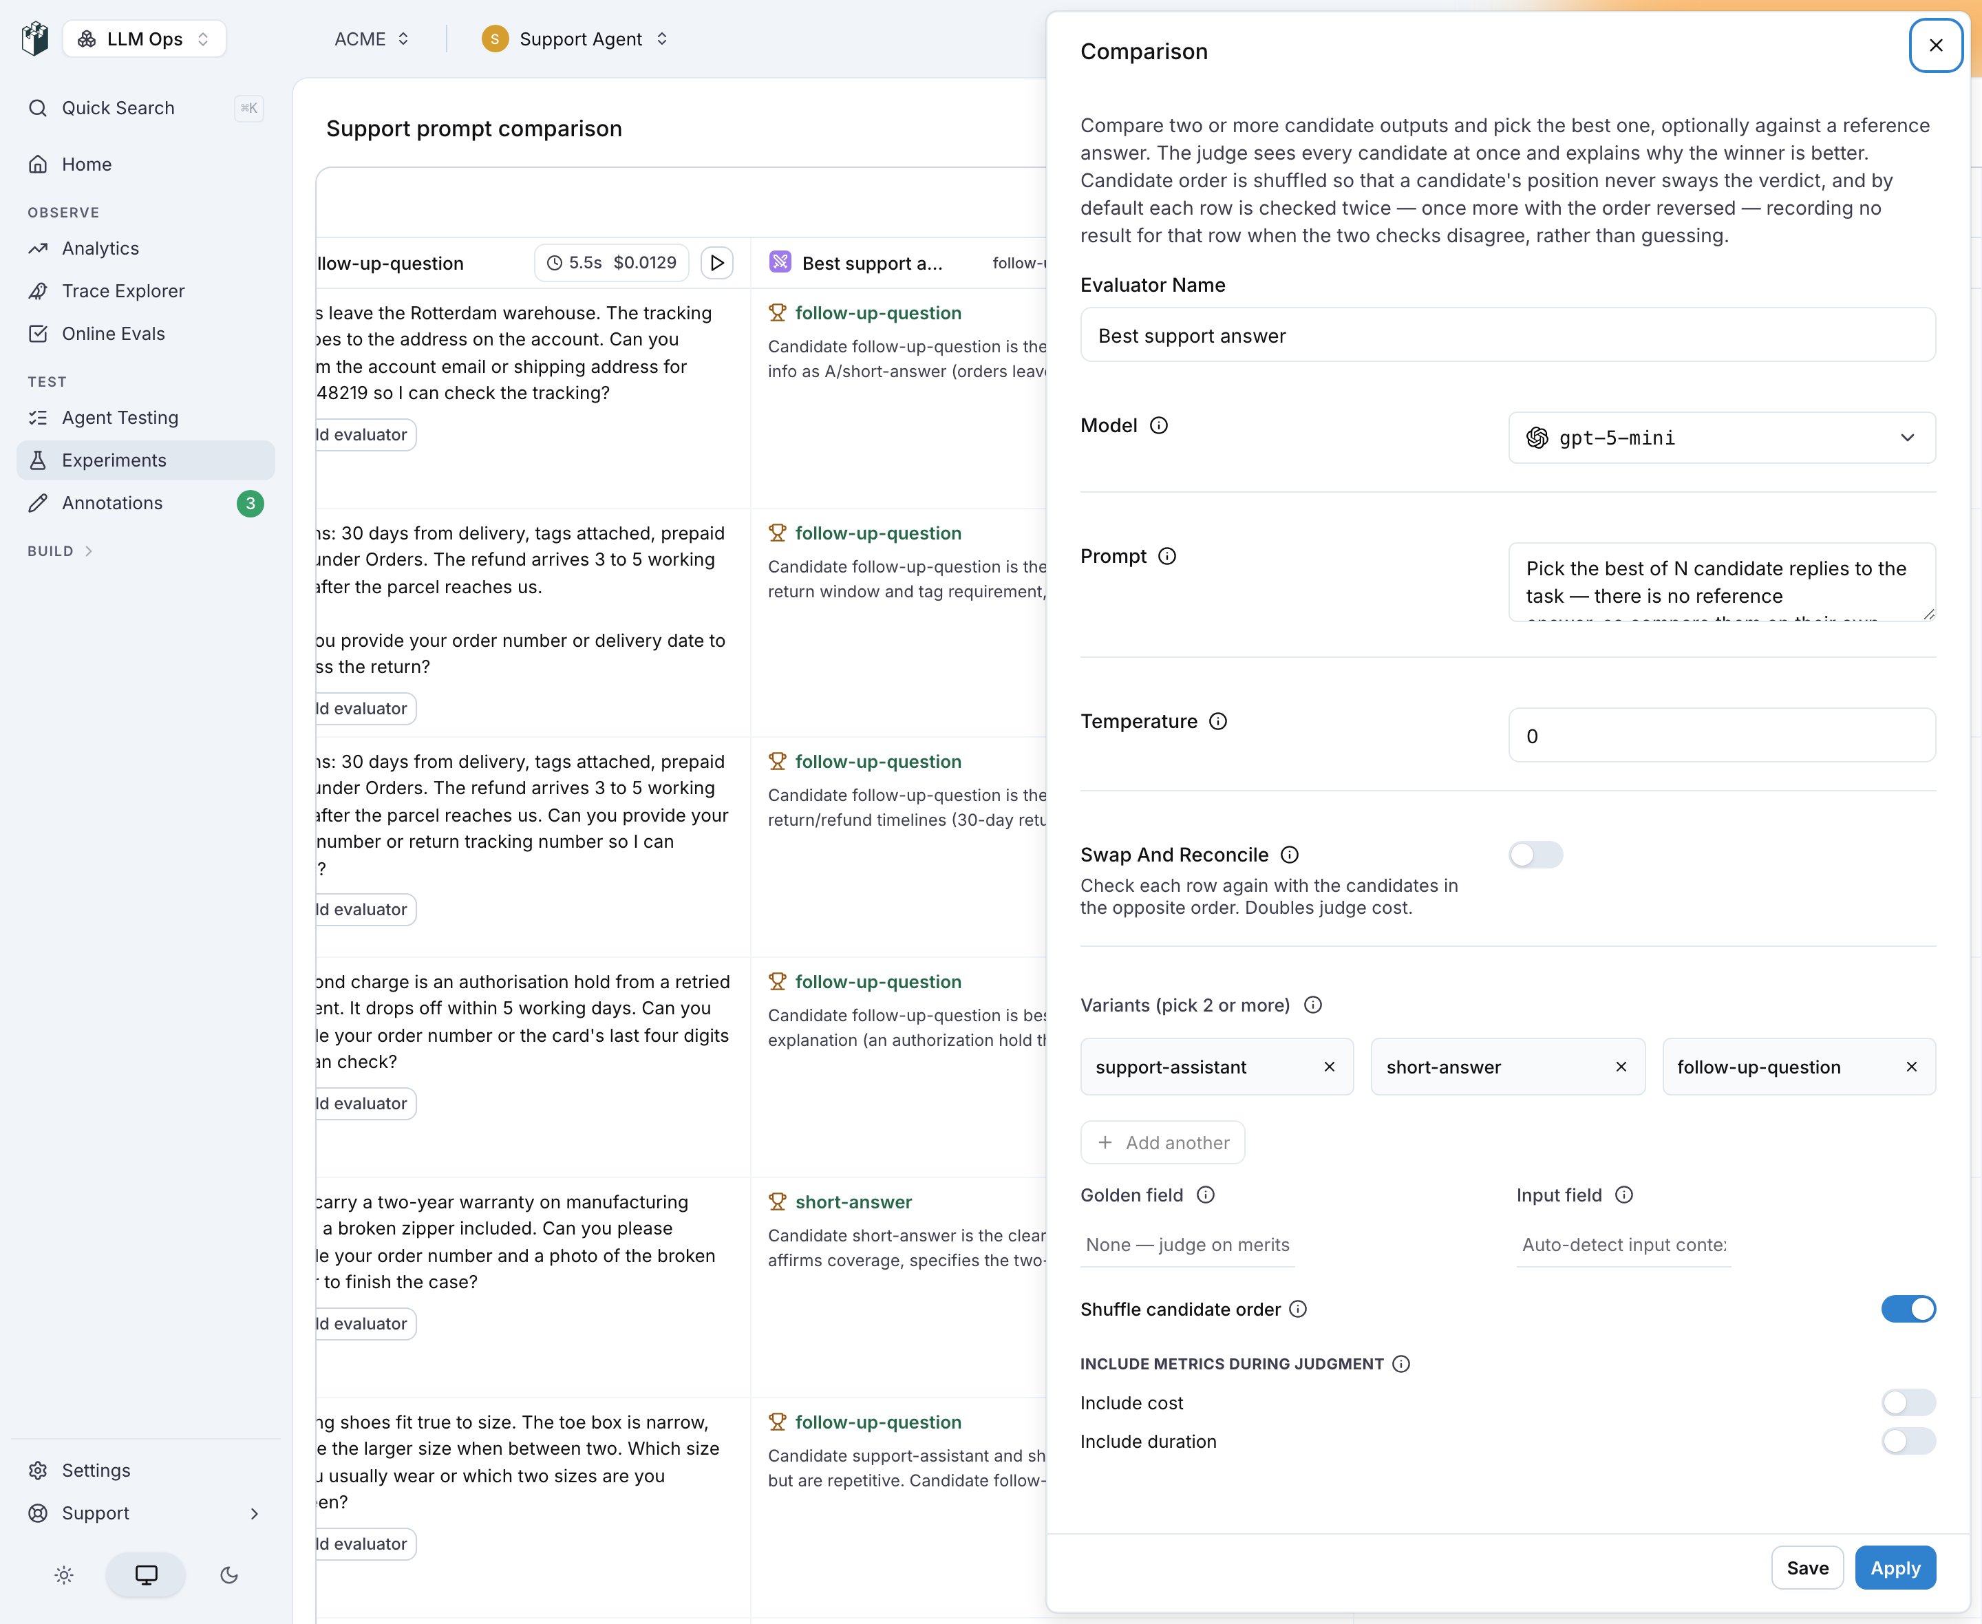Click Add another variant button

coord(1162,1142)
